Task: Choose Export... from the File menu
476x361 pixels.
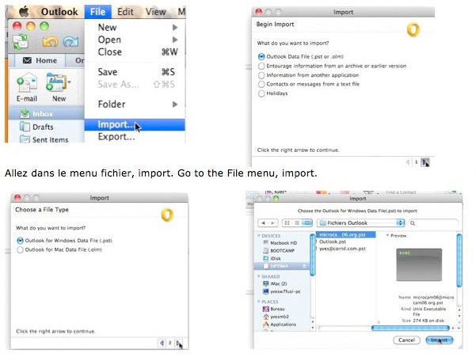Action: (x=116, y=137)
